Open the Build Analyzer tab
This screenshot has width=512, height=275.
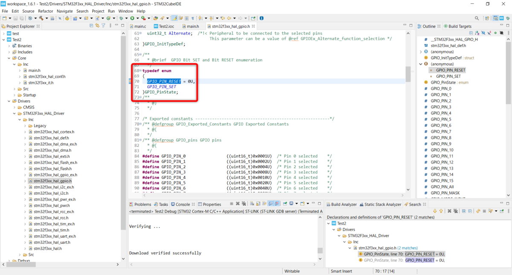pos(341,205)
